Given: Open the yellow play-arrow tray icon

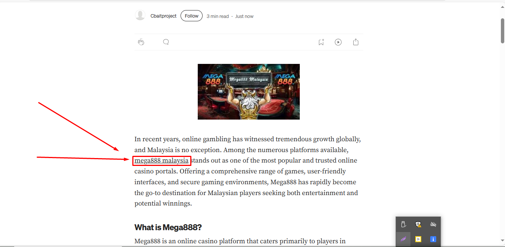Looking at the screenshot, I should 418,239.
